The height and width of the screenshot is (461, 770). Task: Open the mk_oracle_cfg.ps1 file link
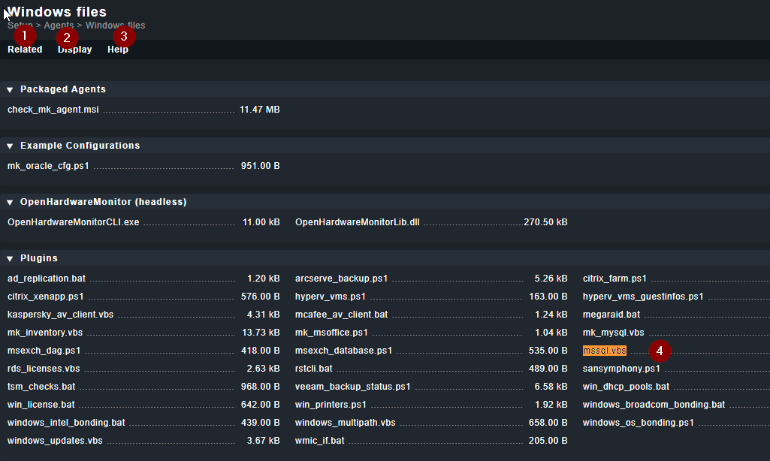pyautogui.click(x=48, y=166)
